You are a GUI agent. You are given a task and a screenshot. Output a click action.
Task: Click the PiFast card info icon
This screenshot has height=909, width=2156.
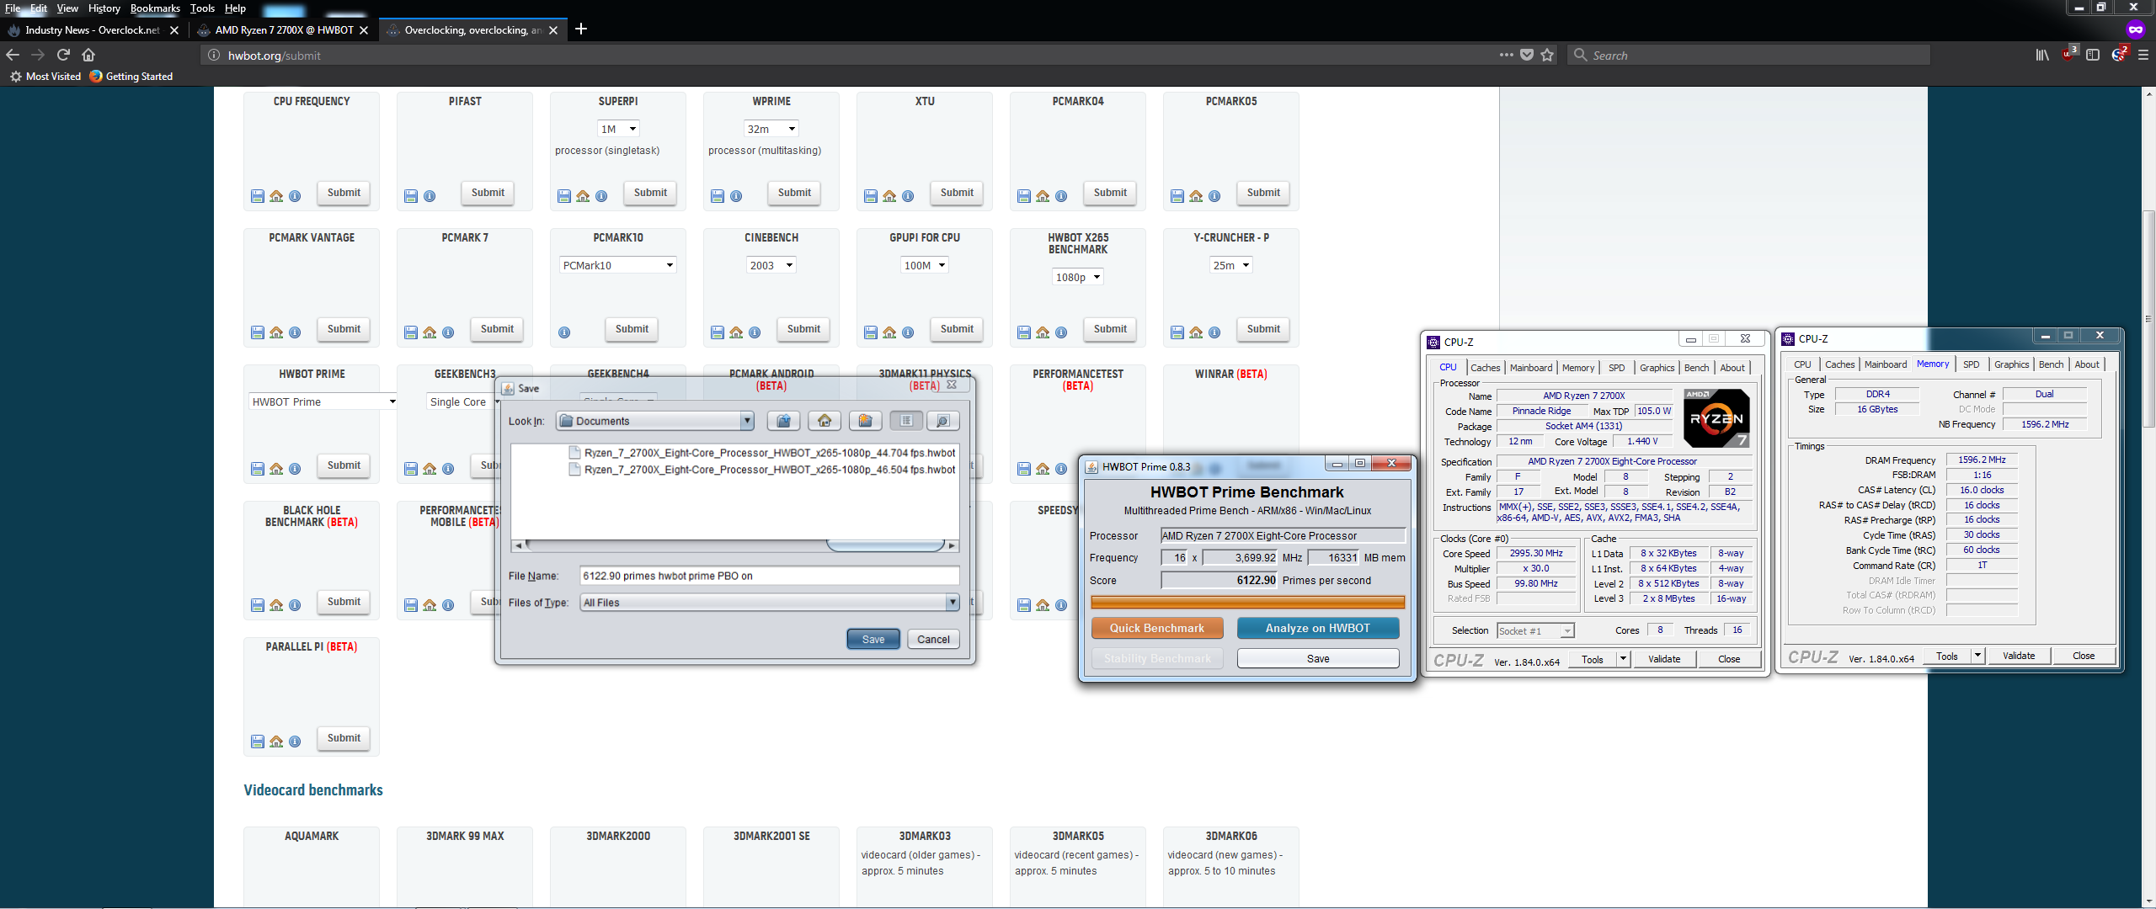(x=430, y=196)
